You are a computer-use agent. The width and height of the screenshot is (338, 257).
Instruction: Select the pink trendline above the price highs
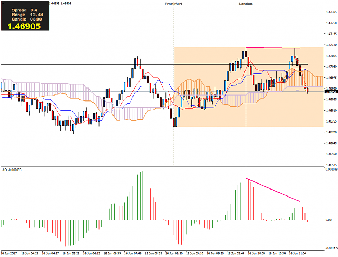pyautogui.click(x=273, y=48)
